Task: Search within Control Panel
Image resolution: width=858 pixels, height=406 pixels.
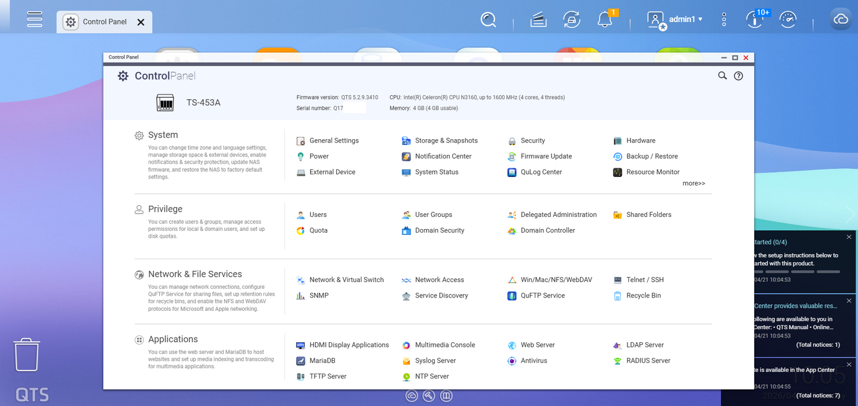Action: (722, 76)
